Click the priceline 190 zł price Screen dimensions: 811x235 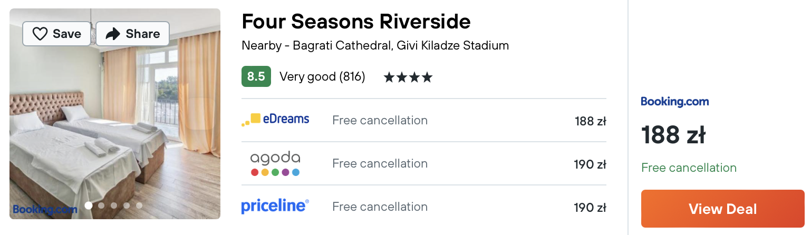click(x=590, y=208)
